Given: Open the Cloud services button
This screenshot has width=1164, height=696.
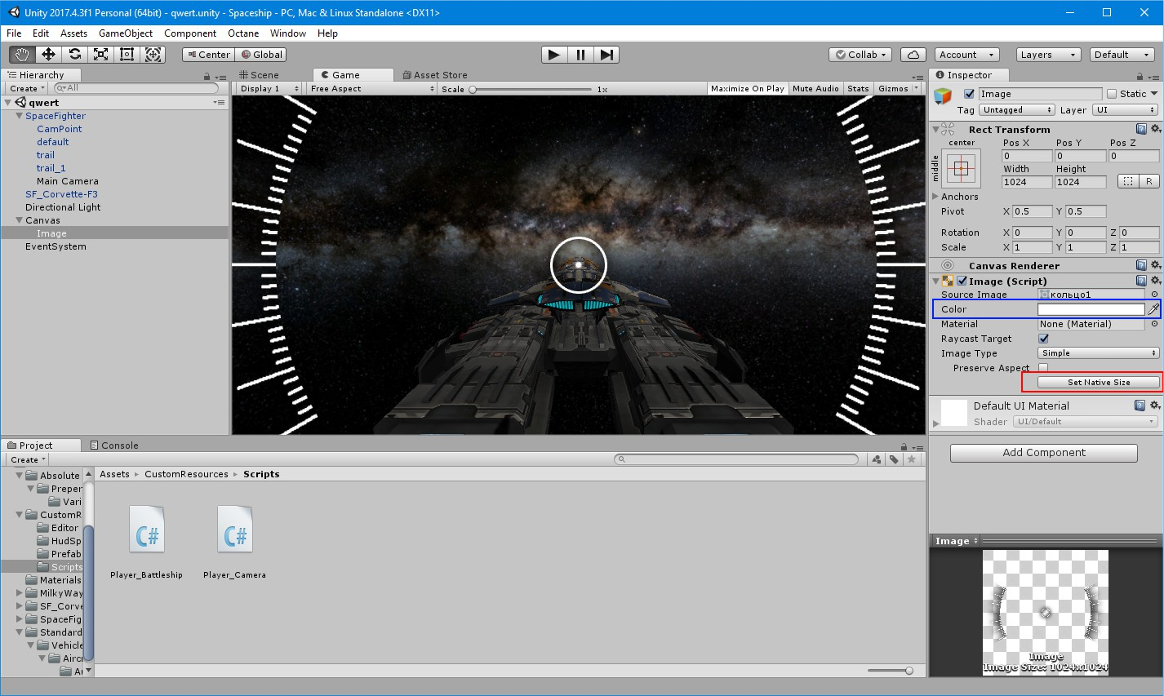Looking at the screenshot, I should click(x=913, y=55).
